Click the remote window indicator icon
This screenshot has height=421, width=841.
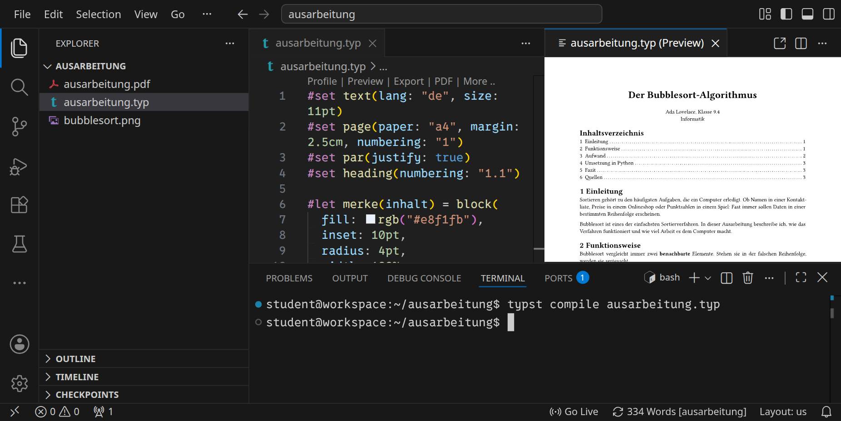click(15, 411)
